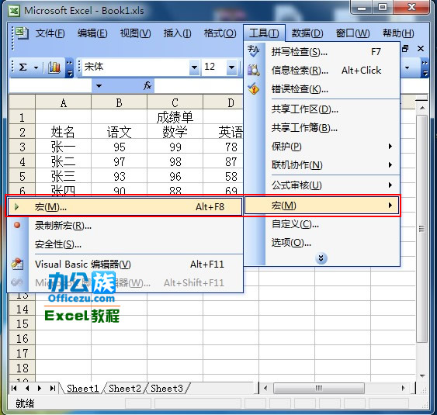
Task: Click the vertical scrollbar thumb
Action: coord(421,228)
